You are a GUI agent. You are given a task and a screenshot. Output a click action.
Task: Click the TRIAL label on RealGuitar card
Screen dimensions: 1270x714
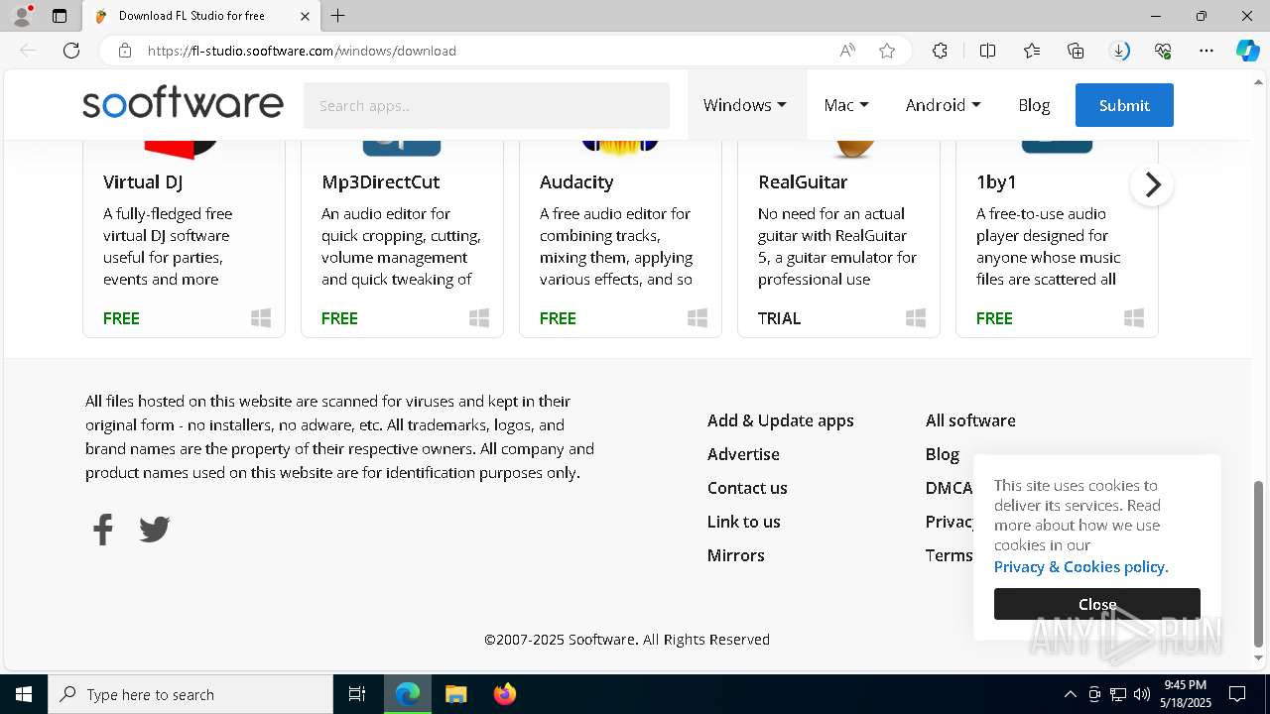coord(779,318)
